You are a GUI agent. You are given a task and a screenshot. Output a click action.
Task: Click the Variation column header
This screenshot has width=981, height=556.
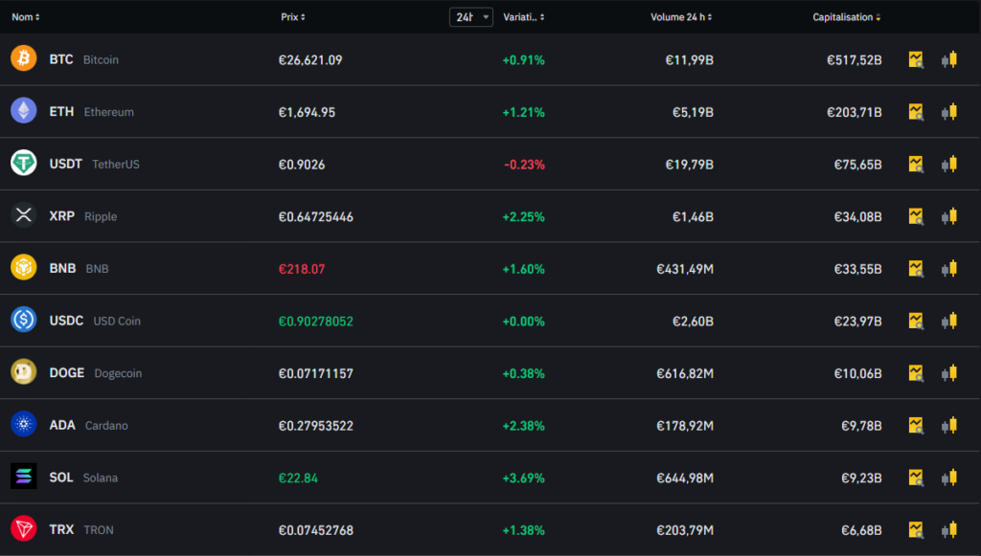522,16
